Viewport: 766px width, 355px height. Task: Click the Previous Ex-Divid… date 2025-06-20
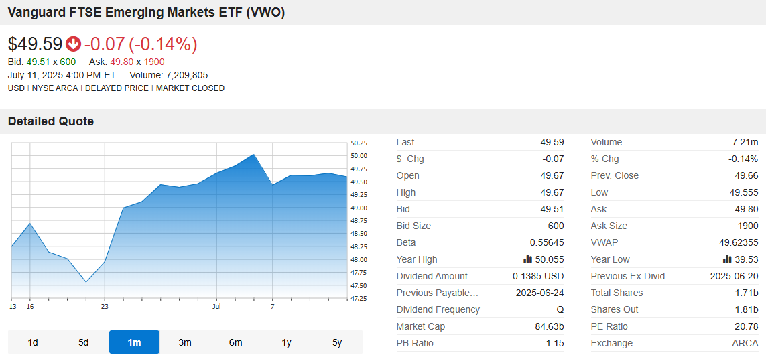735,276
